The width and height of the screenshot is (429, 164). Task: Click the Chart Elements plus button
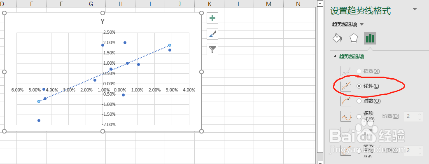(x=212, y=19)
